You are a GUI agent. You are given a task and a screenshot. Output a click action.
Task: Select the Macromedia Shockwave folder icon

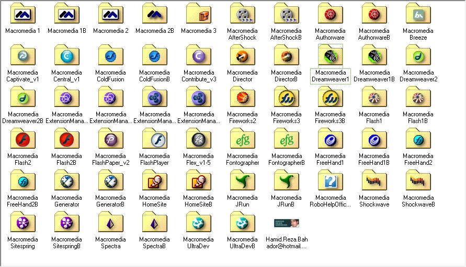(x=374, y=180)
